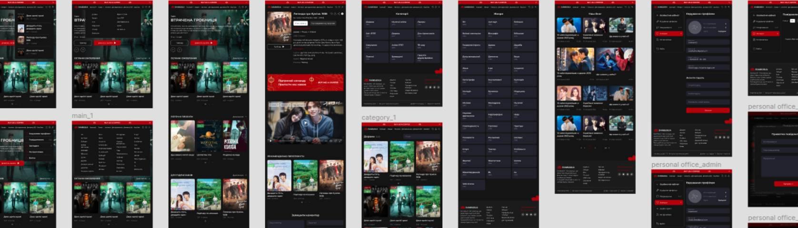Click the search field in the category_1 frame
The height and width of the screenshot is (228, 798).
coord(421,137)
